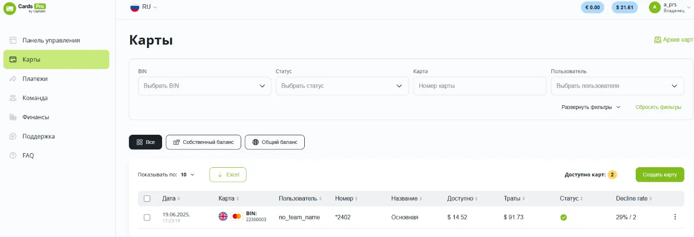This screenshot has height=237, width=694.
Task: Click card number *2402
Action: coord(343,217)
